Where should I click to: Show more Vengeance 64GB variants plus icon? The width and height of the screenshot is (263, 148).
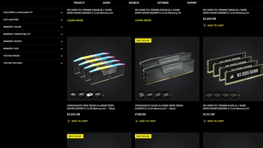(x=171, y=95)
